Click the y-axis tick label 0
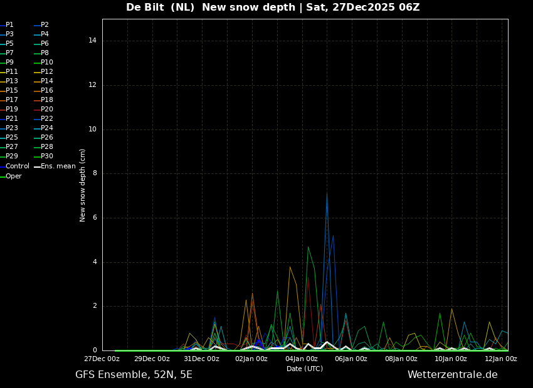Screen dimensions: 533x388 (x=95, y=350)
